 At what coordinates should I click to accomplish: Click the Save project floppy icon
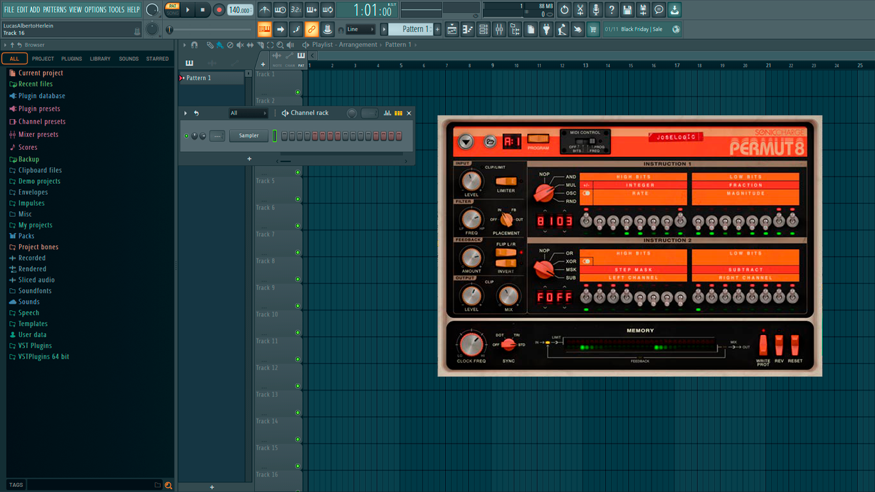627,10
